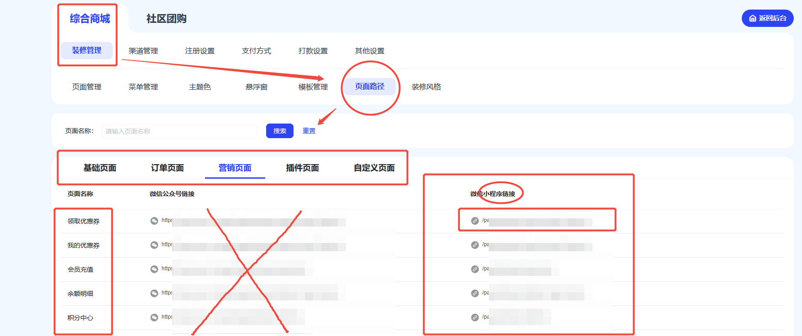Image resolution: width=802 pixels, height=336 pixels.
Task: Click the 重置 link
Action: (309, 131)
